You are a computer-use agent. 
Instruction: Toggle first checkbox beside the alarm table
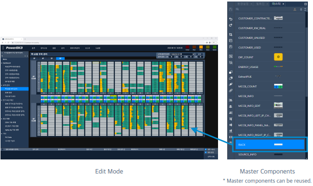(206, 149)
